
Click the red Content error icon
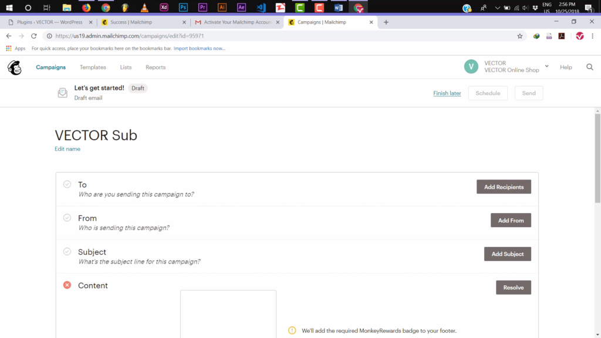coord(67,285)
